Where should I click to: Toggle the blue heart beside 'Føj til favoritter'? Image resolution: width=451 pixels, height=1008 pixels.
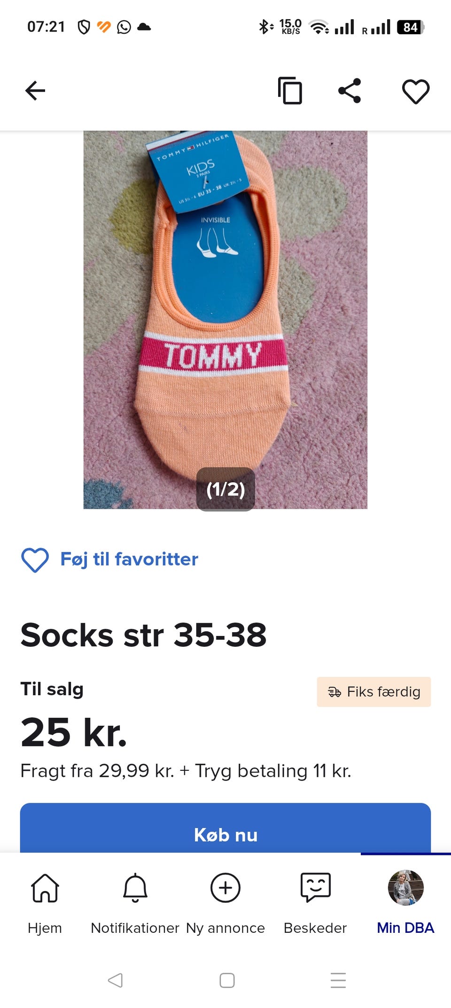tap(35, 560)
